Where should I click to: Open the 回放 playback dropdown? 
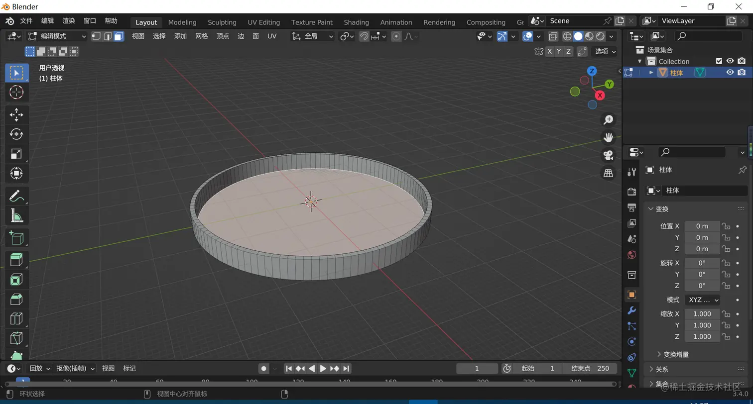(x=39, y=369)
